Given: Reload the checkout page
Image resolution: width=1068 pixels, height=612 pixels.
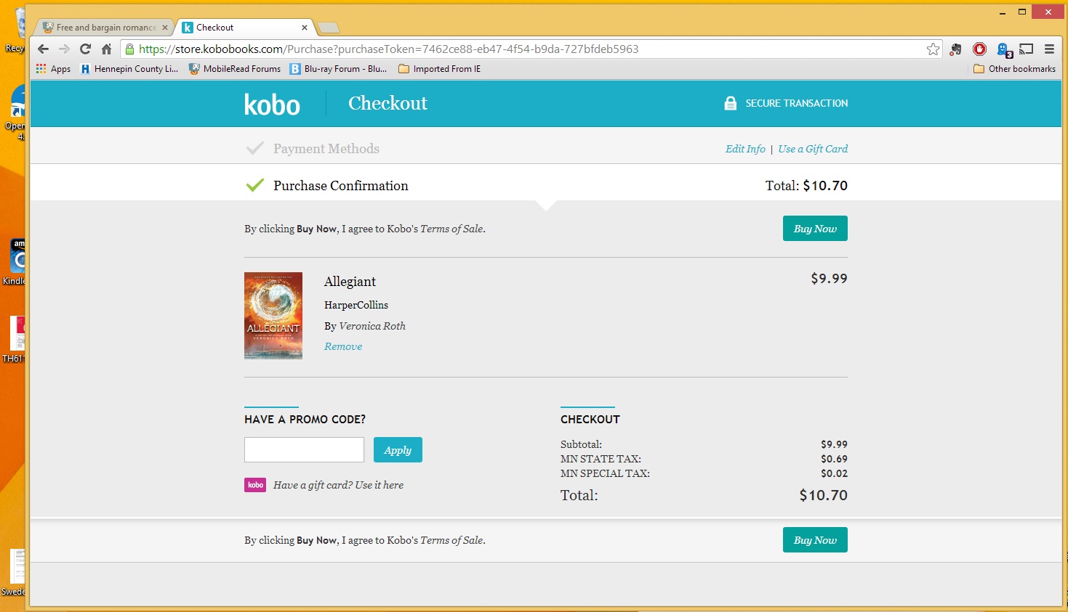Looking at the screenshot, I should 85,49.
